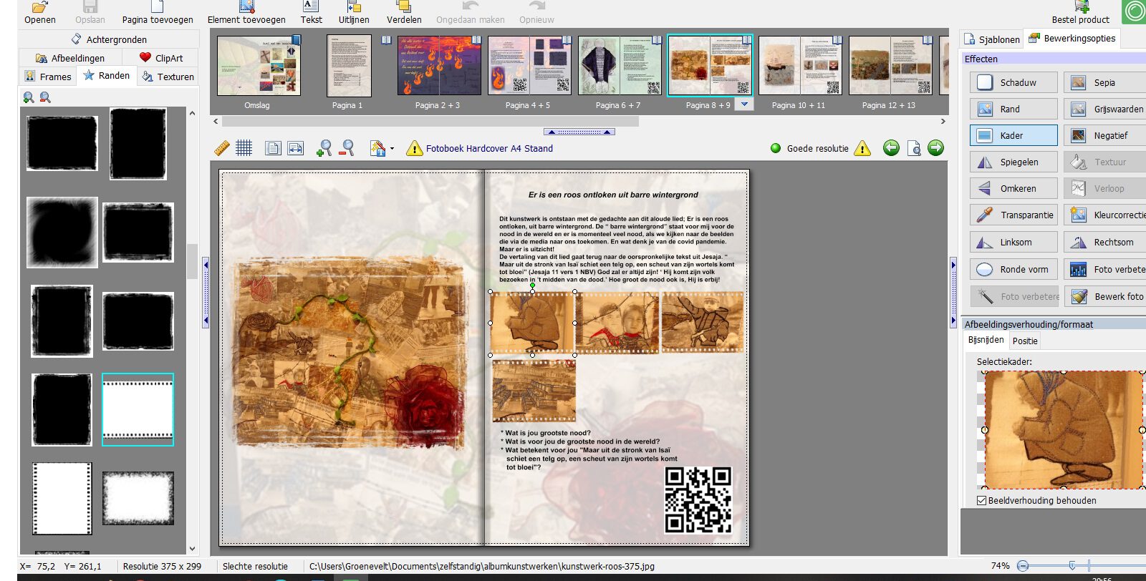The height and width of the screenshot is (581, 1146).
Task: Collapse left panel with side arrow handle
Action: tap(206, 292)
